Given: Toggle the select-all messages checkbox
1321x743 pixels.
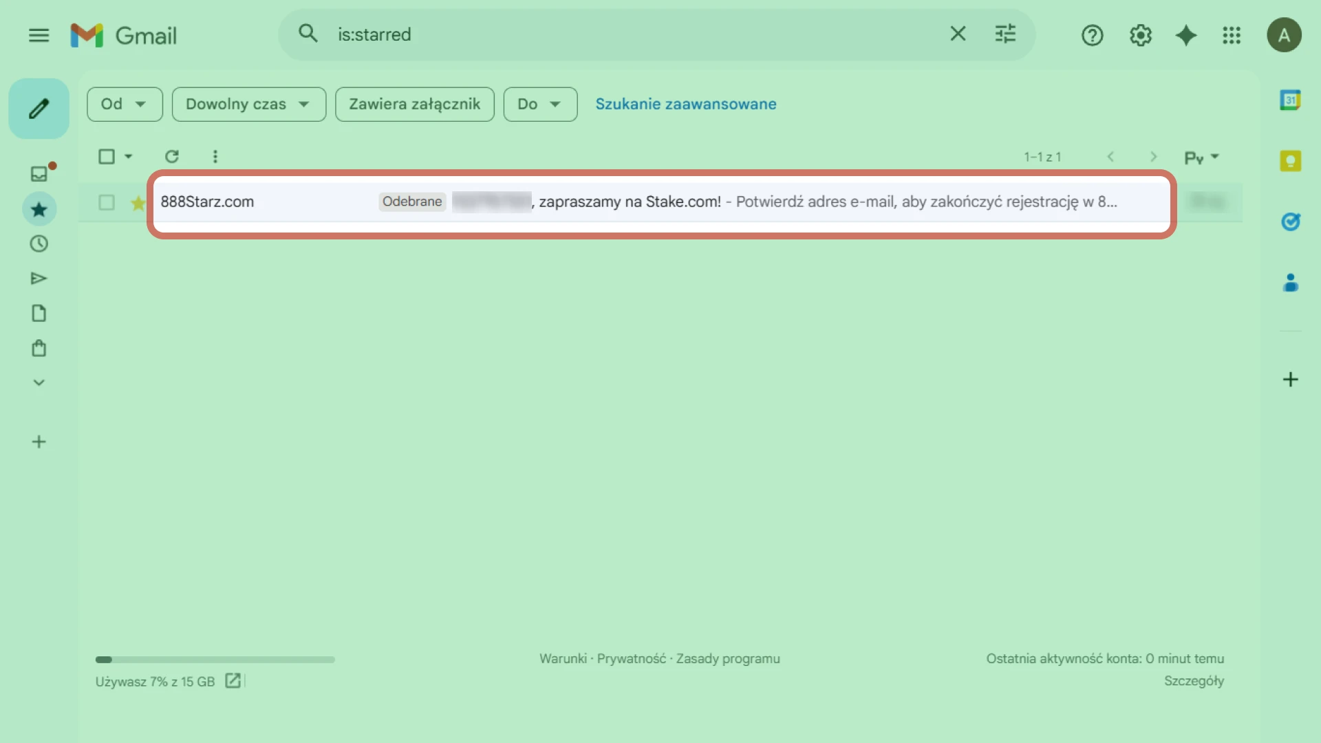Looking at the screenshot, I should tap(109, 157).
